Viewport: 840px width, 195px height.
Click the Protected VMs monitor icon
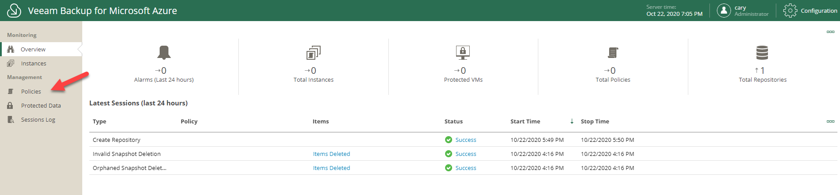pos(463,53)
